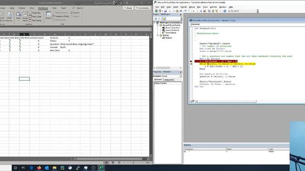
Task: Toggle Folders icon in Project panel
Action: click(163, 19)
